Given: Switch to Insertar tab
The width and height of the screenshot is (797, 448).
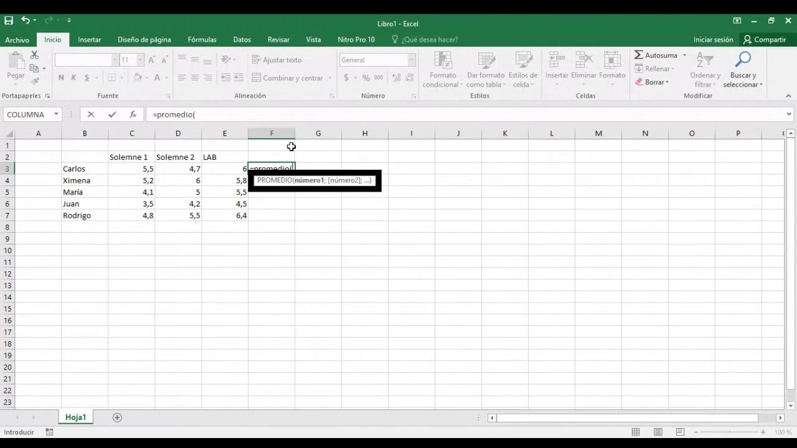Looking at the screenshot, I should coord(89,40).
